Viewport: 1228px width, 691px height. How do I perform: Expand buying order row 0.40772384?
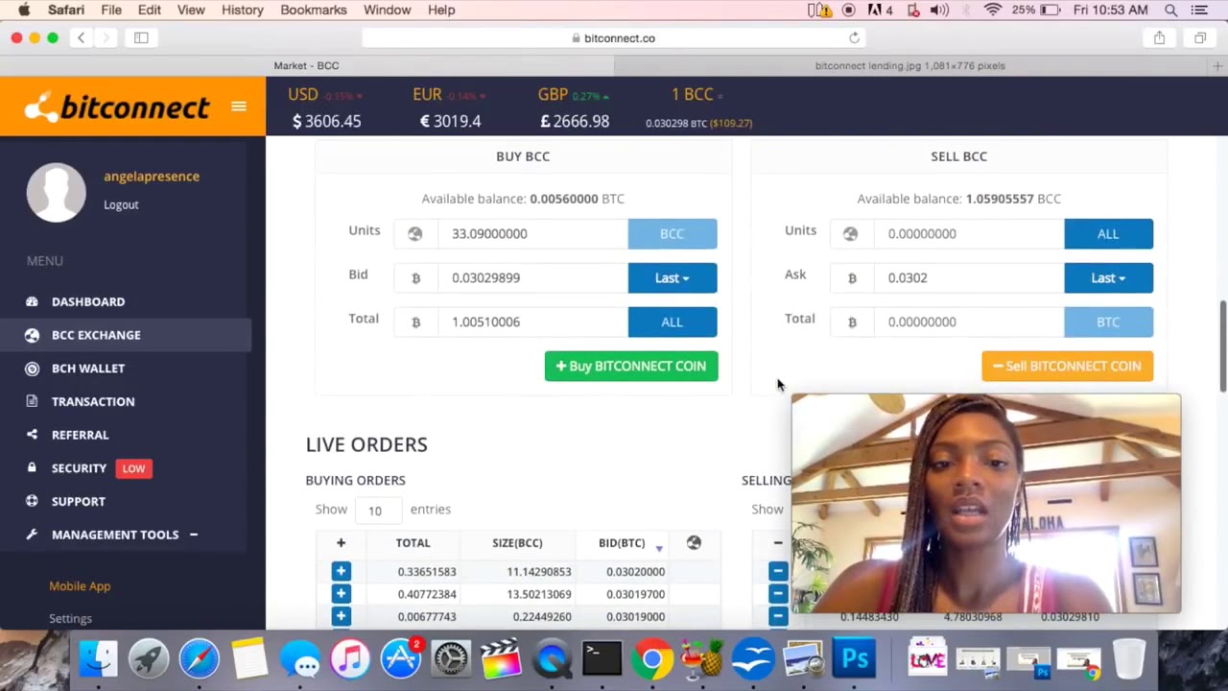(x=341, y=594)
